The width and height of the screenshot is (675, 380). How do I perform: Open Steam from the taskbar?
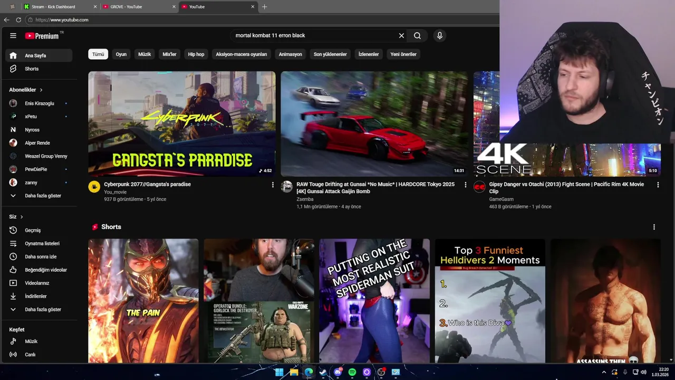click(323, 372)
